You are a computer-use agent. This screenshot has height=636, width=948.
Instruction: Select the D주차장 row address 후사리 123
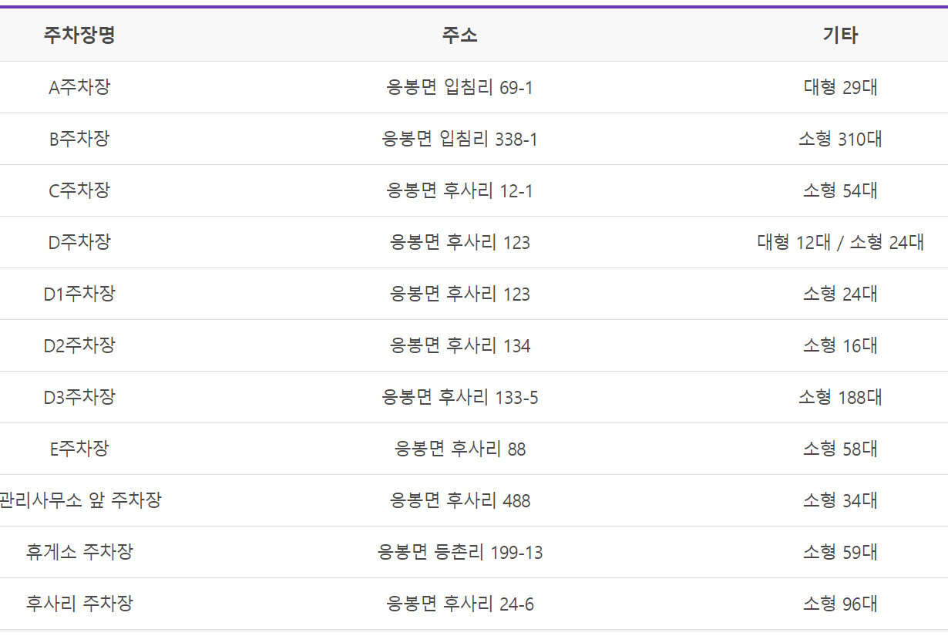[459, 242]
